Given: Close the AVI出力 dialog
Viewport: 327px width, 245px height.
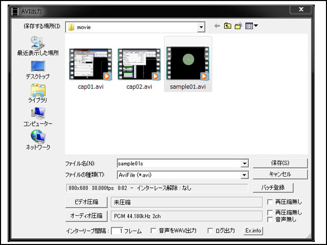Looking at the screenshot, I should pyautogui.click(x=301, y=9).
